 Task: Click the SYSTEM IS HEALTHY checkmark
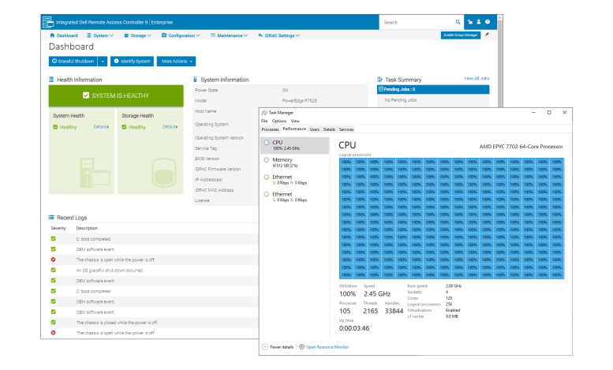(x=86, y=95)
